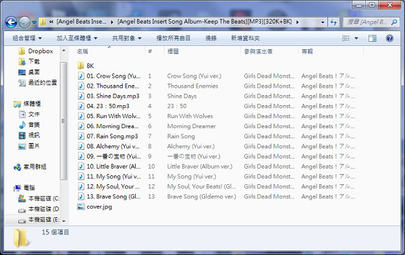Select 本機磁碟 (D drive

(38, 209)
